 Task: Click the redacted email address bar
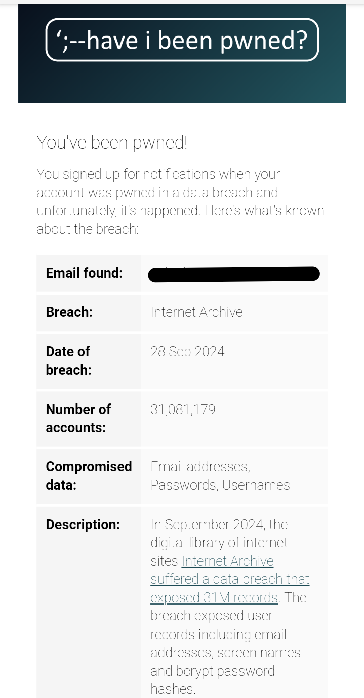233,274
